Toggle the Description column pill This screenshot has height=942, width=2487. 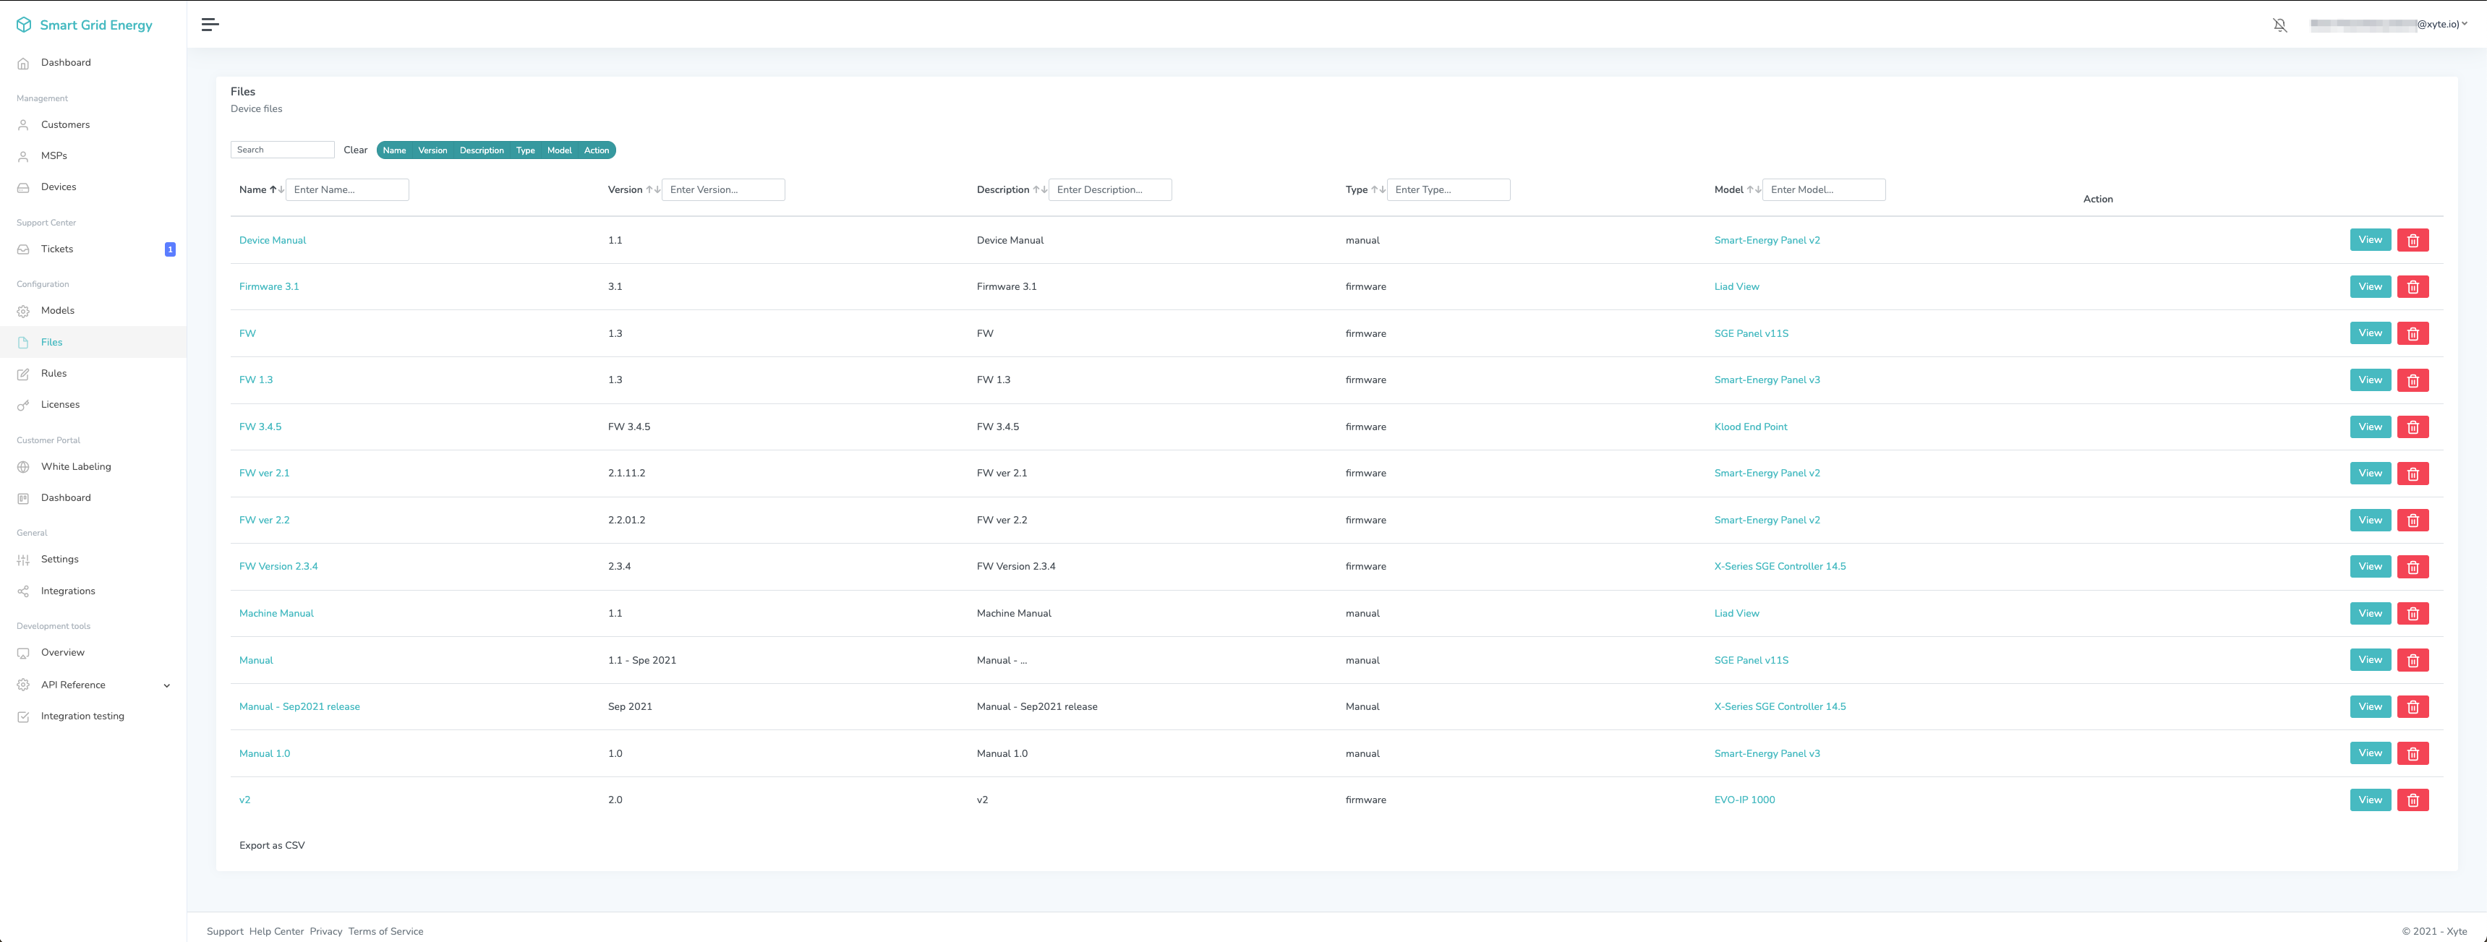pos(481,150)
